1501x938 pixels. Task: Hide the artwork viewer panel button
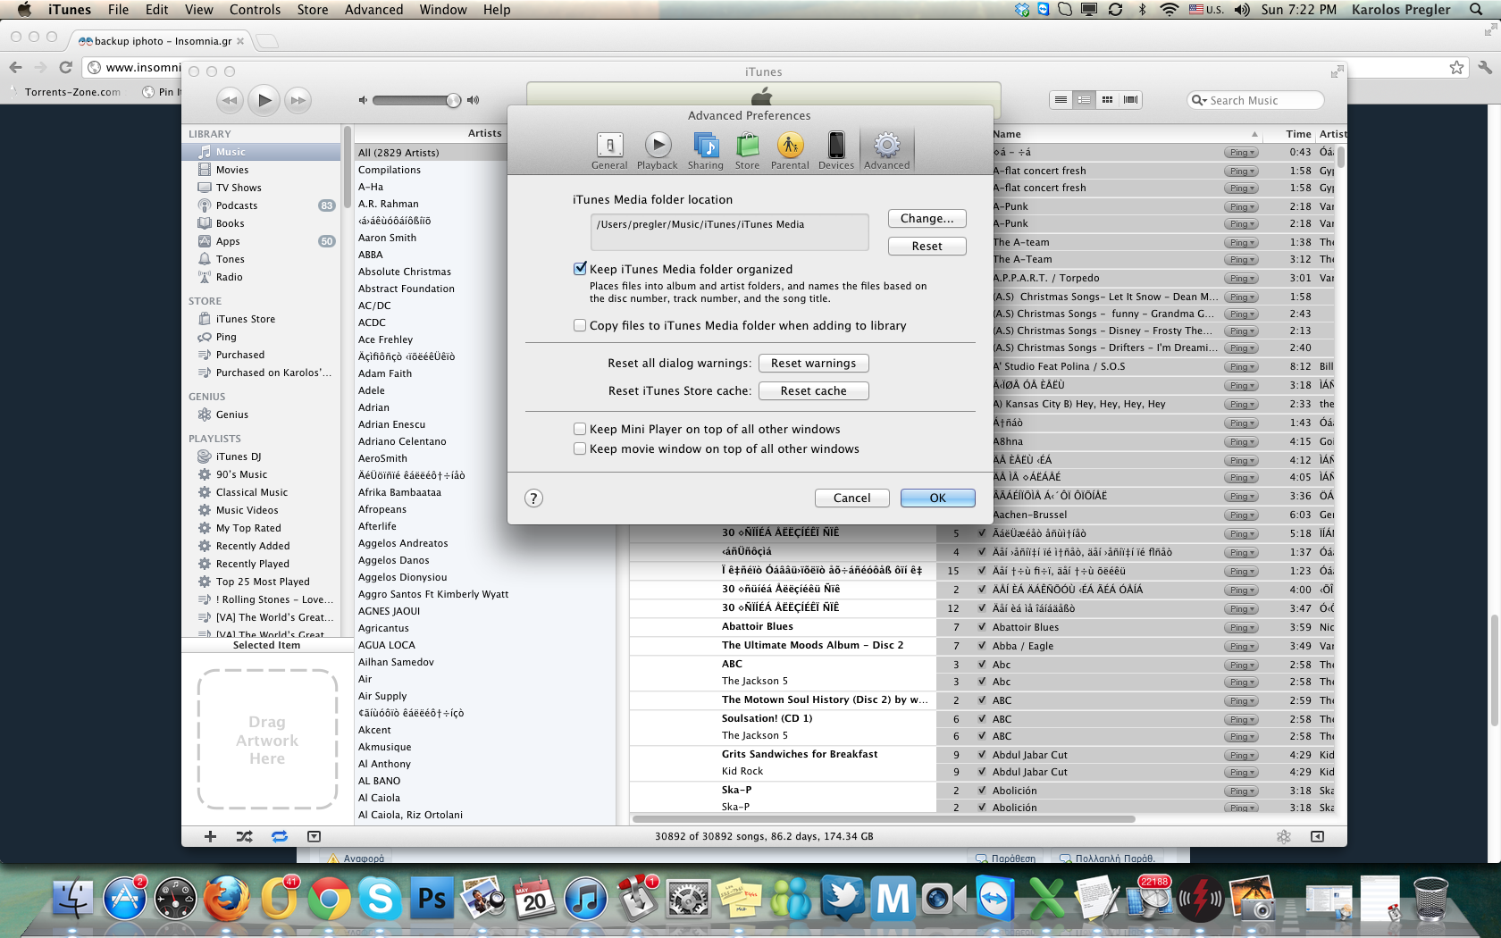pos(314,836)
